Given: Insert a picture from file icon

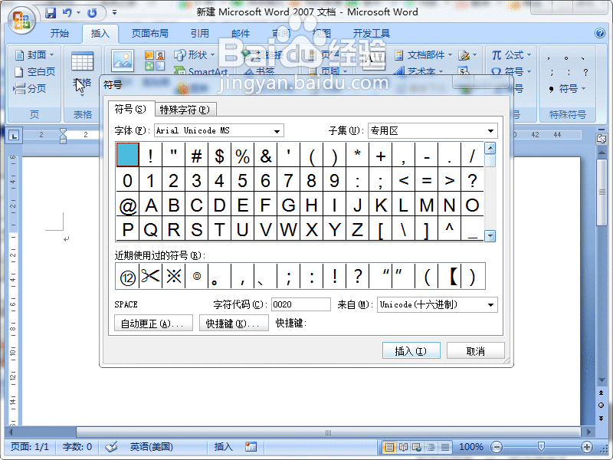Looking at the screenshot, I should click(123, 61).
